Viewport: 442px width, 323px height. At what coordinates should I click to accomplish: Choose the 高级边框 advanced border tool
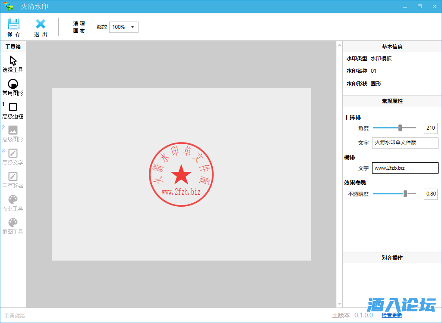(13, 107)
